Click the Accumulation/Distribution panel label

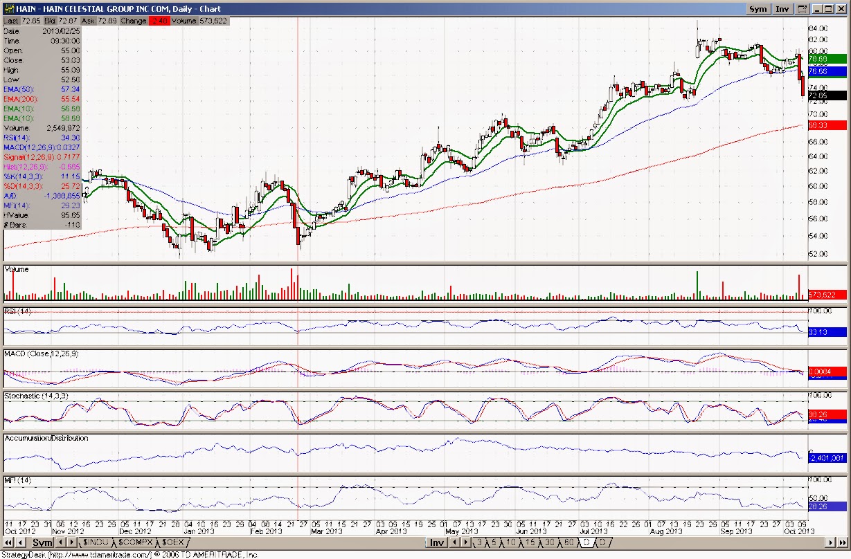click(47, 438)
